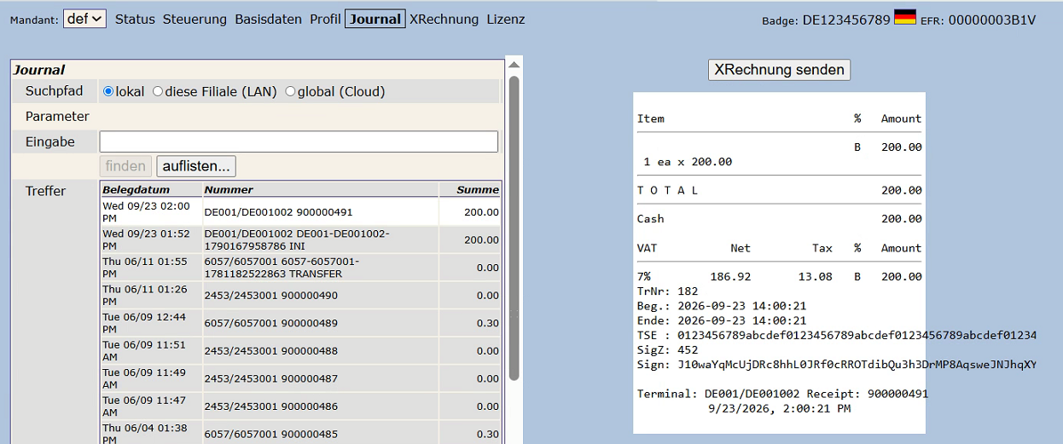Viewport: 1063px width, 444px height.
Task: Select journal row 900000488
Action: (x=301, y=351)
